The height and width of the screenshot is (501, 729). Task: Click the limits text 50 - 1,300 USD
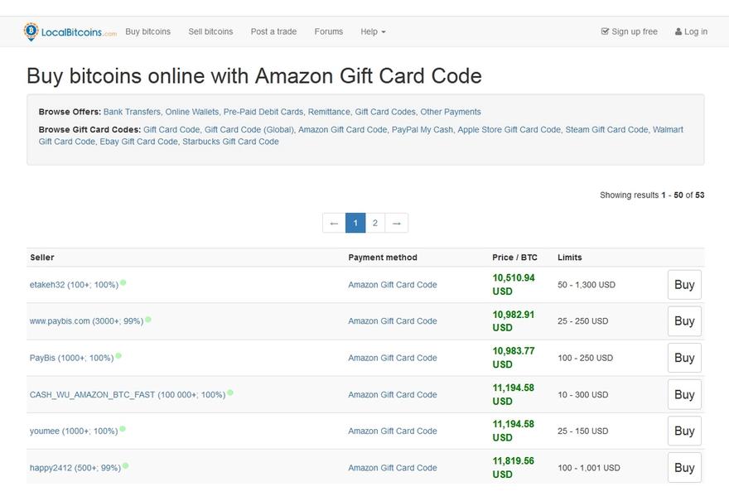point(587,285)
